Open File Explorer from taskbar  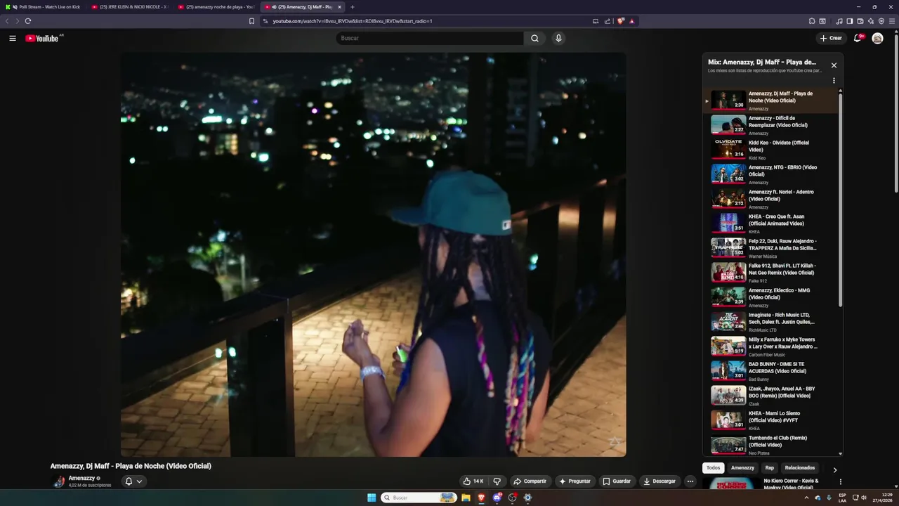(466, 498)
